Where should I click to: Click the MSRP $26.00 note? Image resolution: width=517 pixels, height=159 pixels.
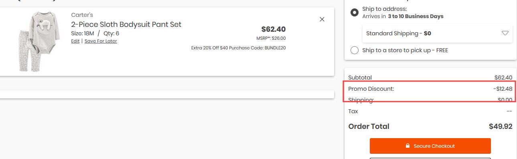coord(271,38)
